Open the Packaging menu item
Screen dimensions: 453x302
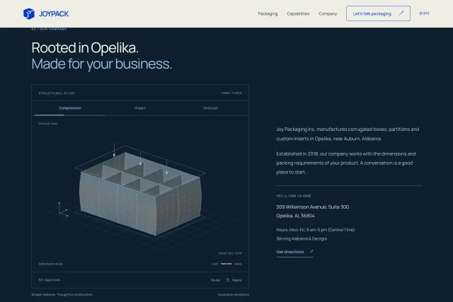[268, 13]
